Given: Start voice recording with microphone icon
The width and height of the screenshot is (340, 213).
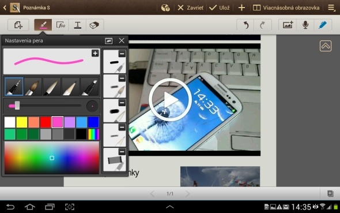Looking at the screenshot, I should (x=305, y=25).
